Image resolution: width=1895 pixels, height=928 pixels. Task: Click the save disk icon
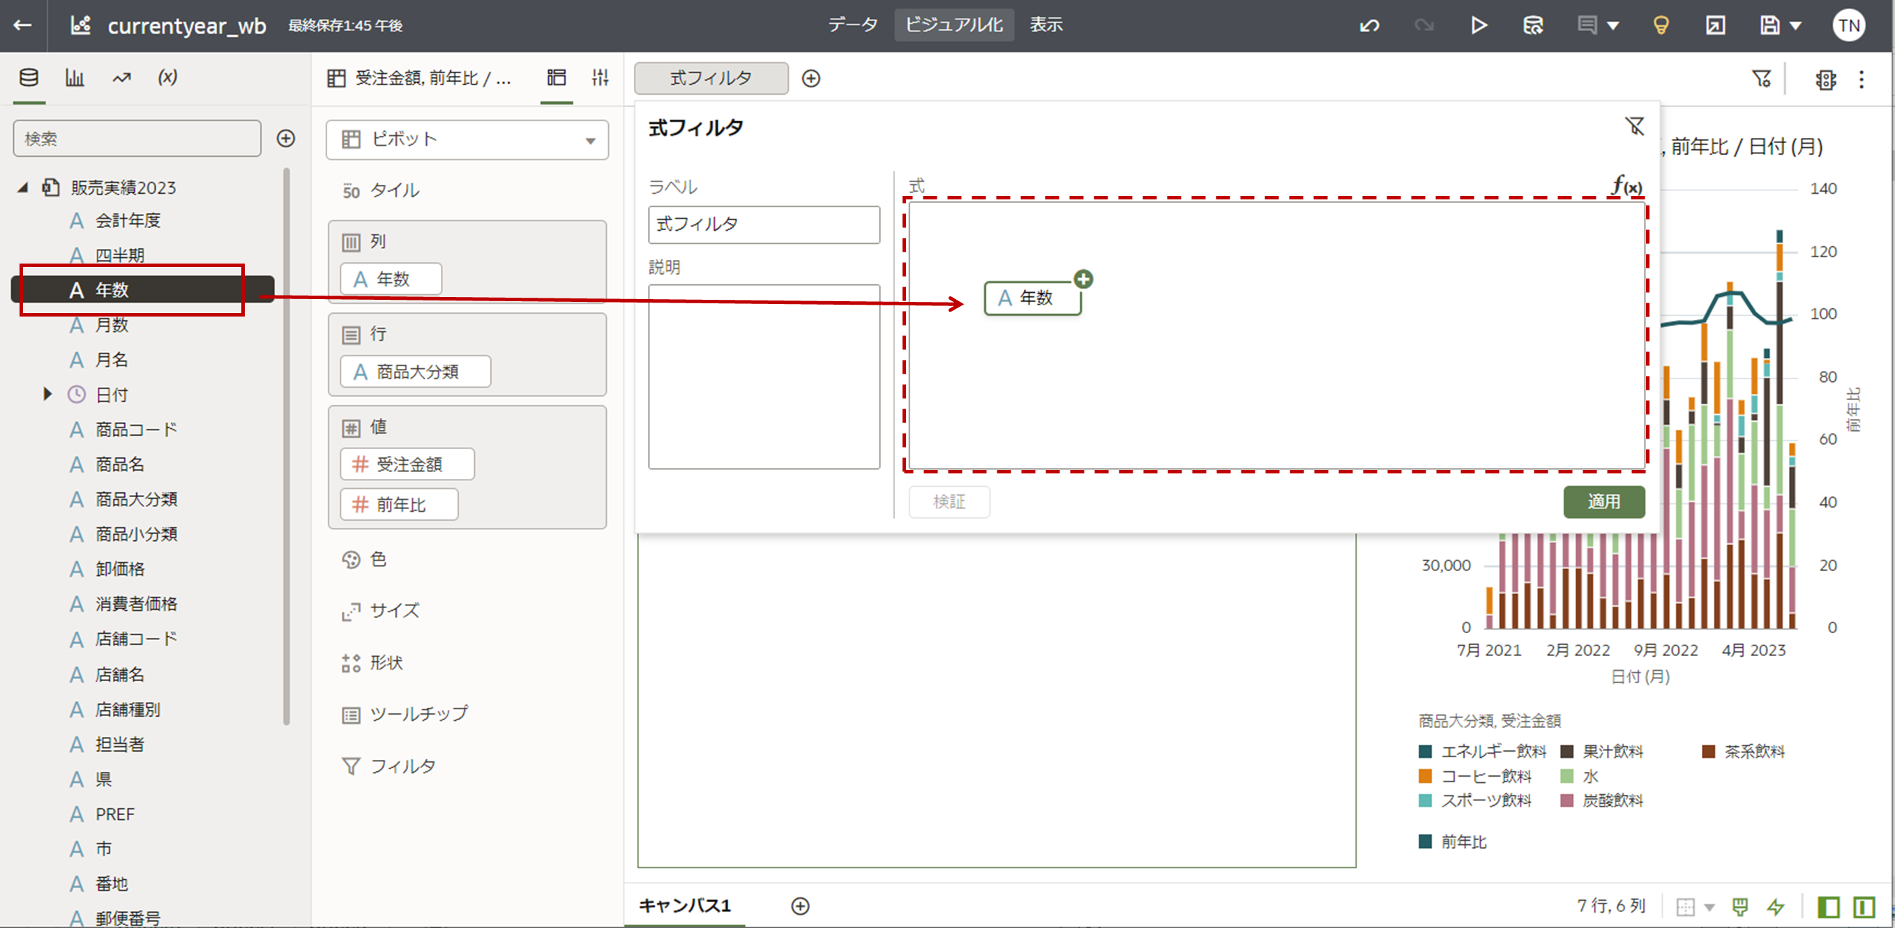point(1769,26)
